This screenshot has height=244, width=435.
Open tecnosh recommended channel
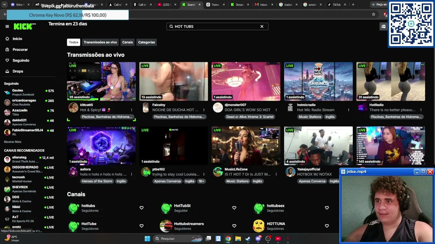pyautogui.click(x=29, y=179)
